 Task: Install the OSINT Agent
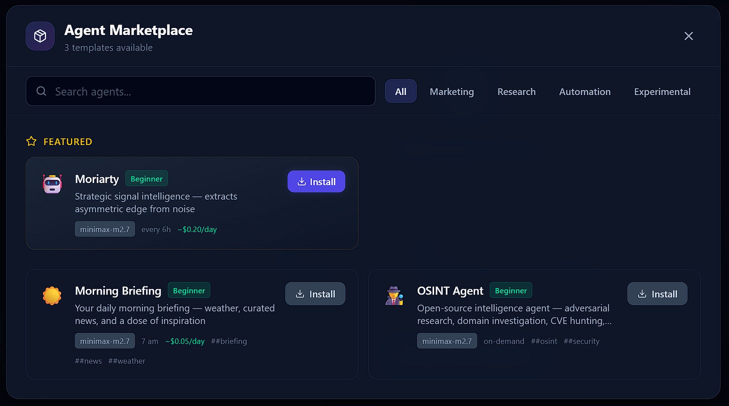click(657, 293)
